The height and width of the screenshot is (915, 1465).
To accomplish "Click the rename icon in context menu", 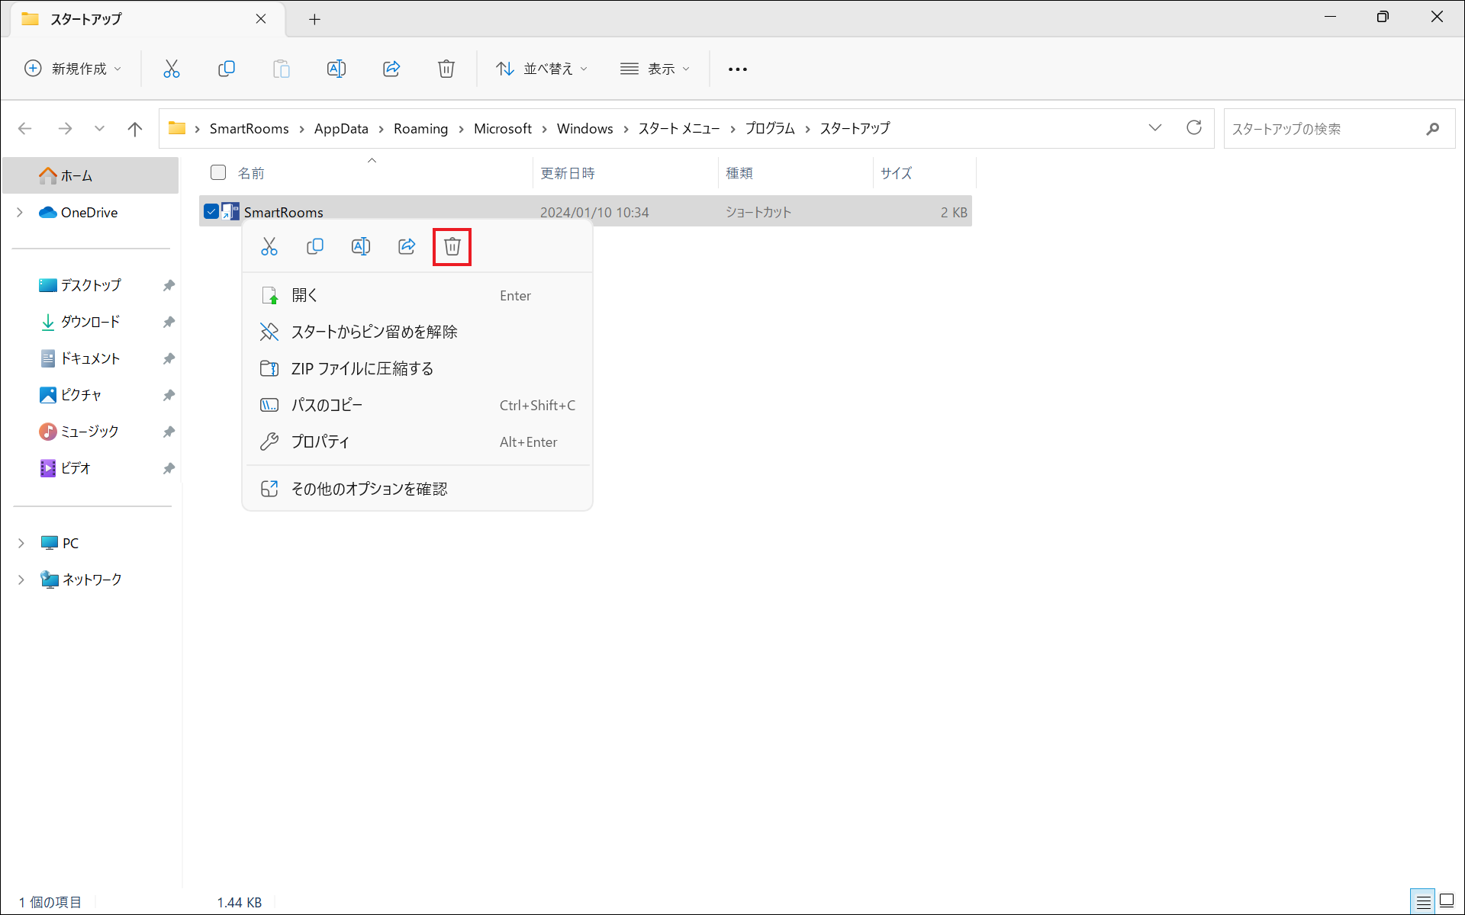I will tap(361, 246).
